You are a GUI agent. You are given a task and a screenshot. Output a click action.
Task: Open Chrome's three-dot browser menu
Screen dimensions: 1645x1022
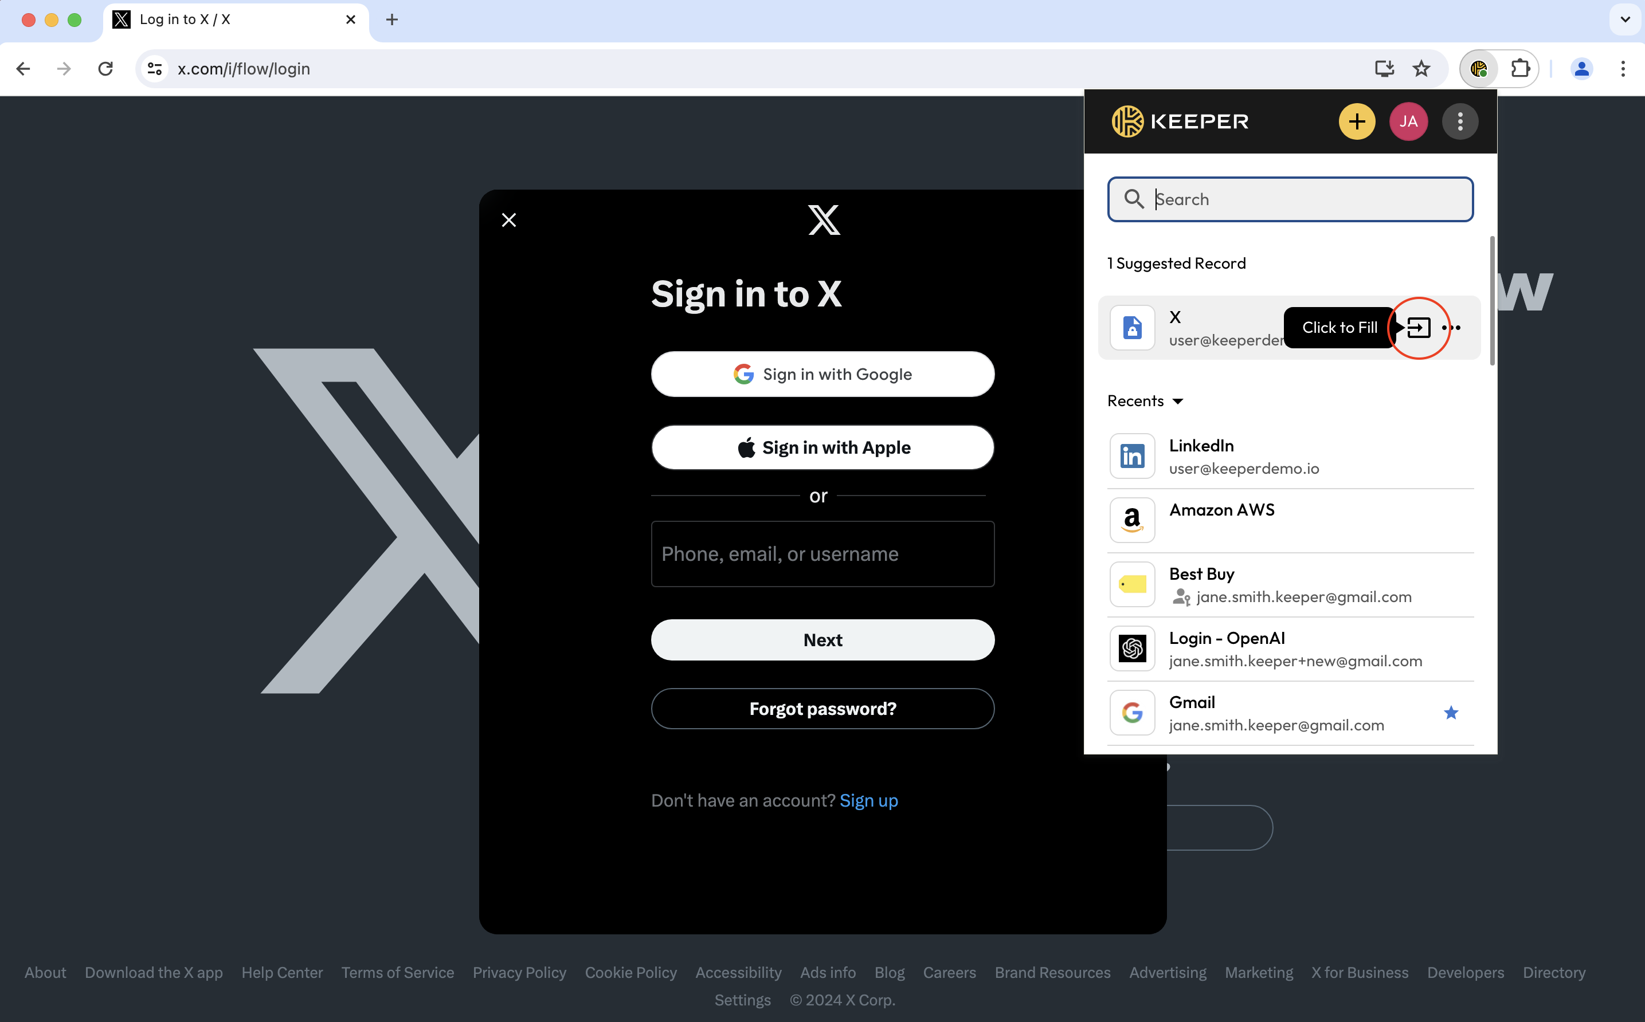pyautogui.click(x=1623, y=68)
